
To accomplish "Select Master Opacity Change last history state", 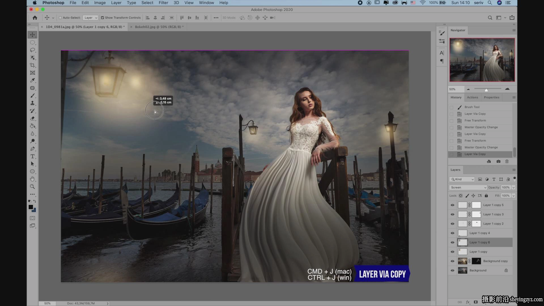I will [x=481, y=148].
